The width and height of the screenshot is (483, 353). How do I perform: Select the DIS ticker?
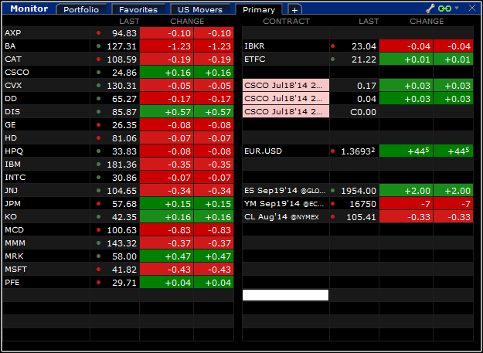[x=12, y=111]
